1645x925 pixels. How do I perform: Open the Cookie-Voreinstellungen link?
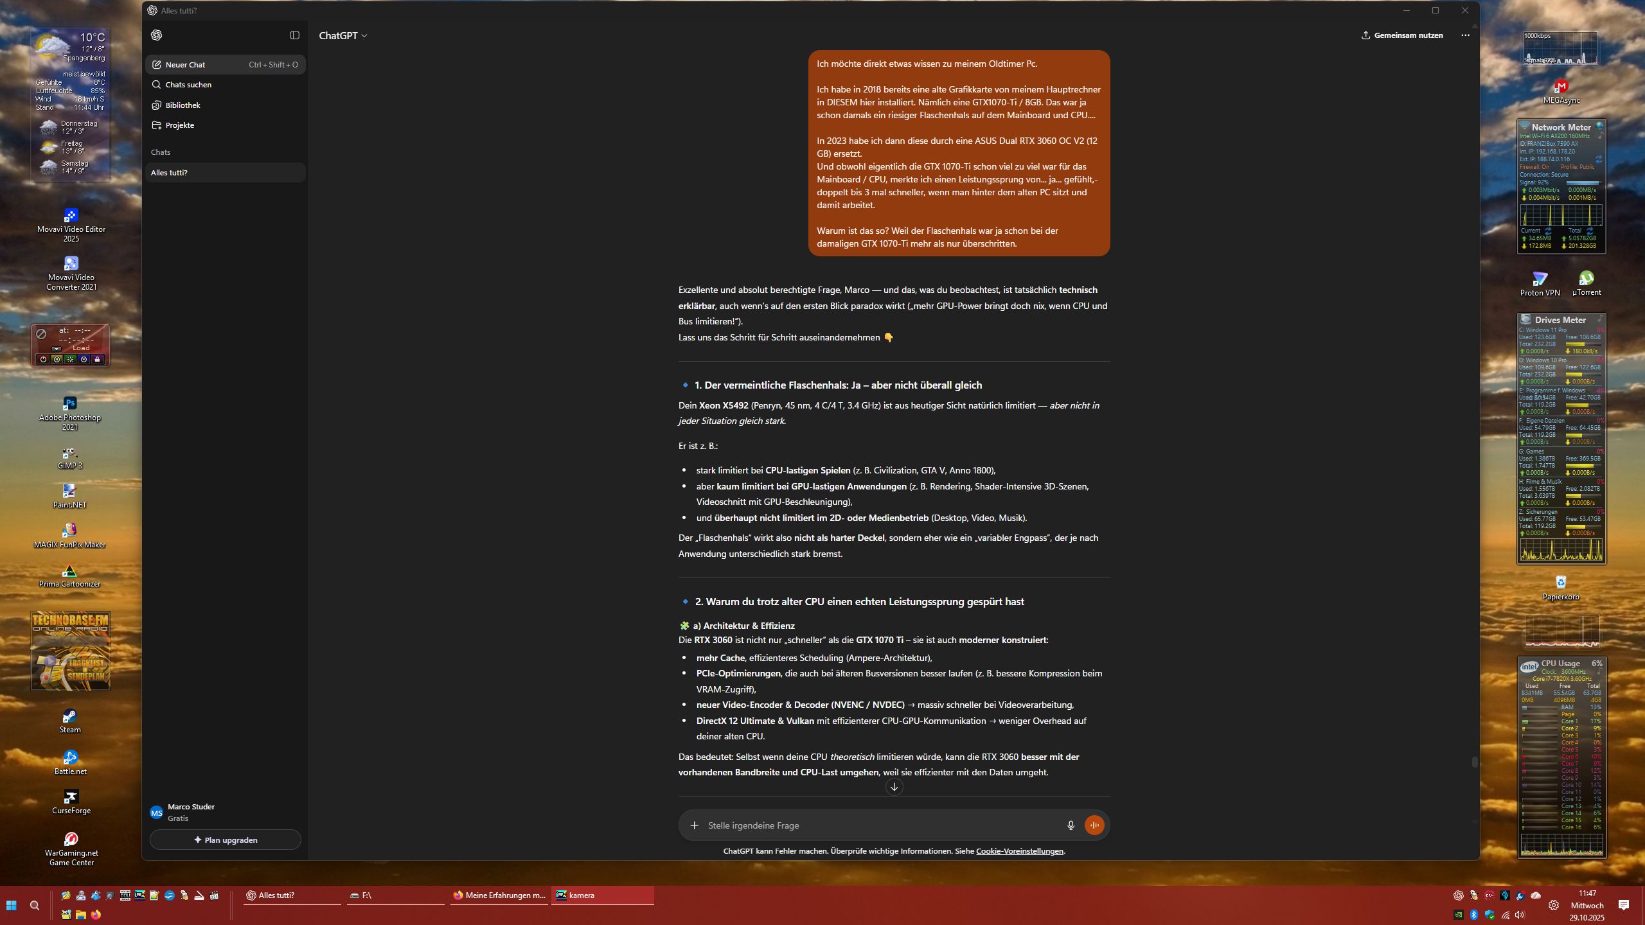(1019, 851)
